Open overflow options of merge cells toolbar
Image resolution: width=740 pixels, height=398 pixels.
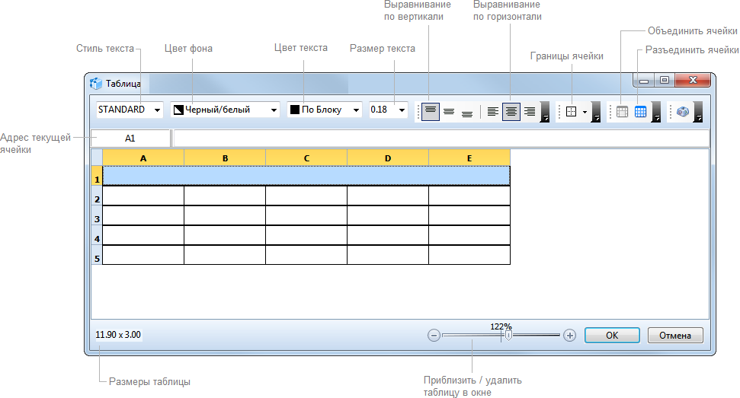point(656,112)
